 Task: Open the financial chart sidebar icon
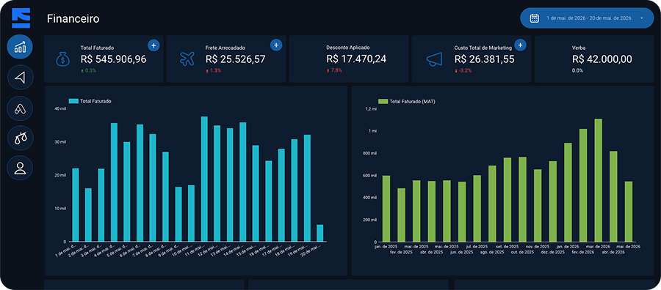[x=20, y=47]
